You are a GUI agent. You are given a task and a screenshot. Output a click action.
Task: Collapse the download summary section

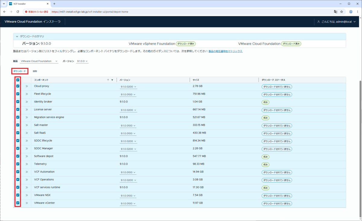point(17,36)
